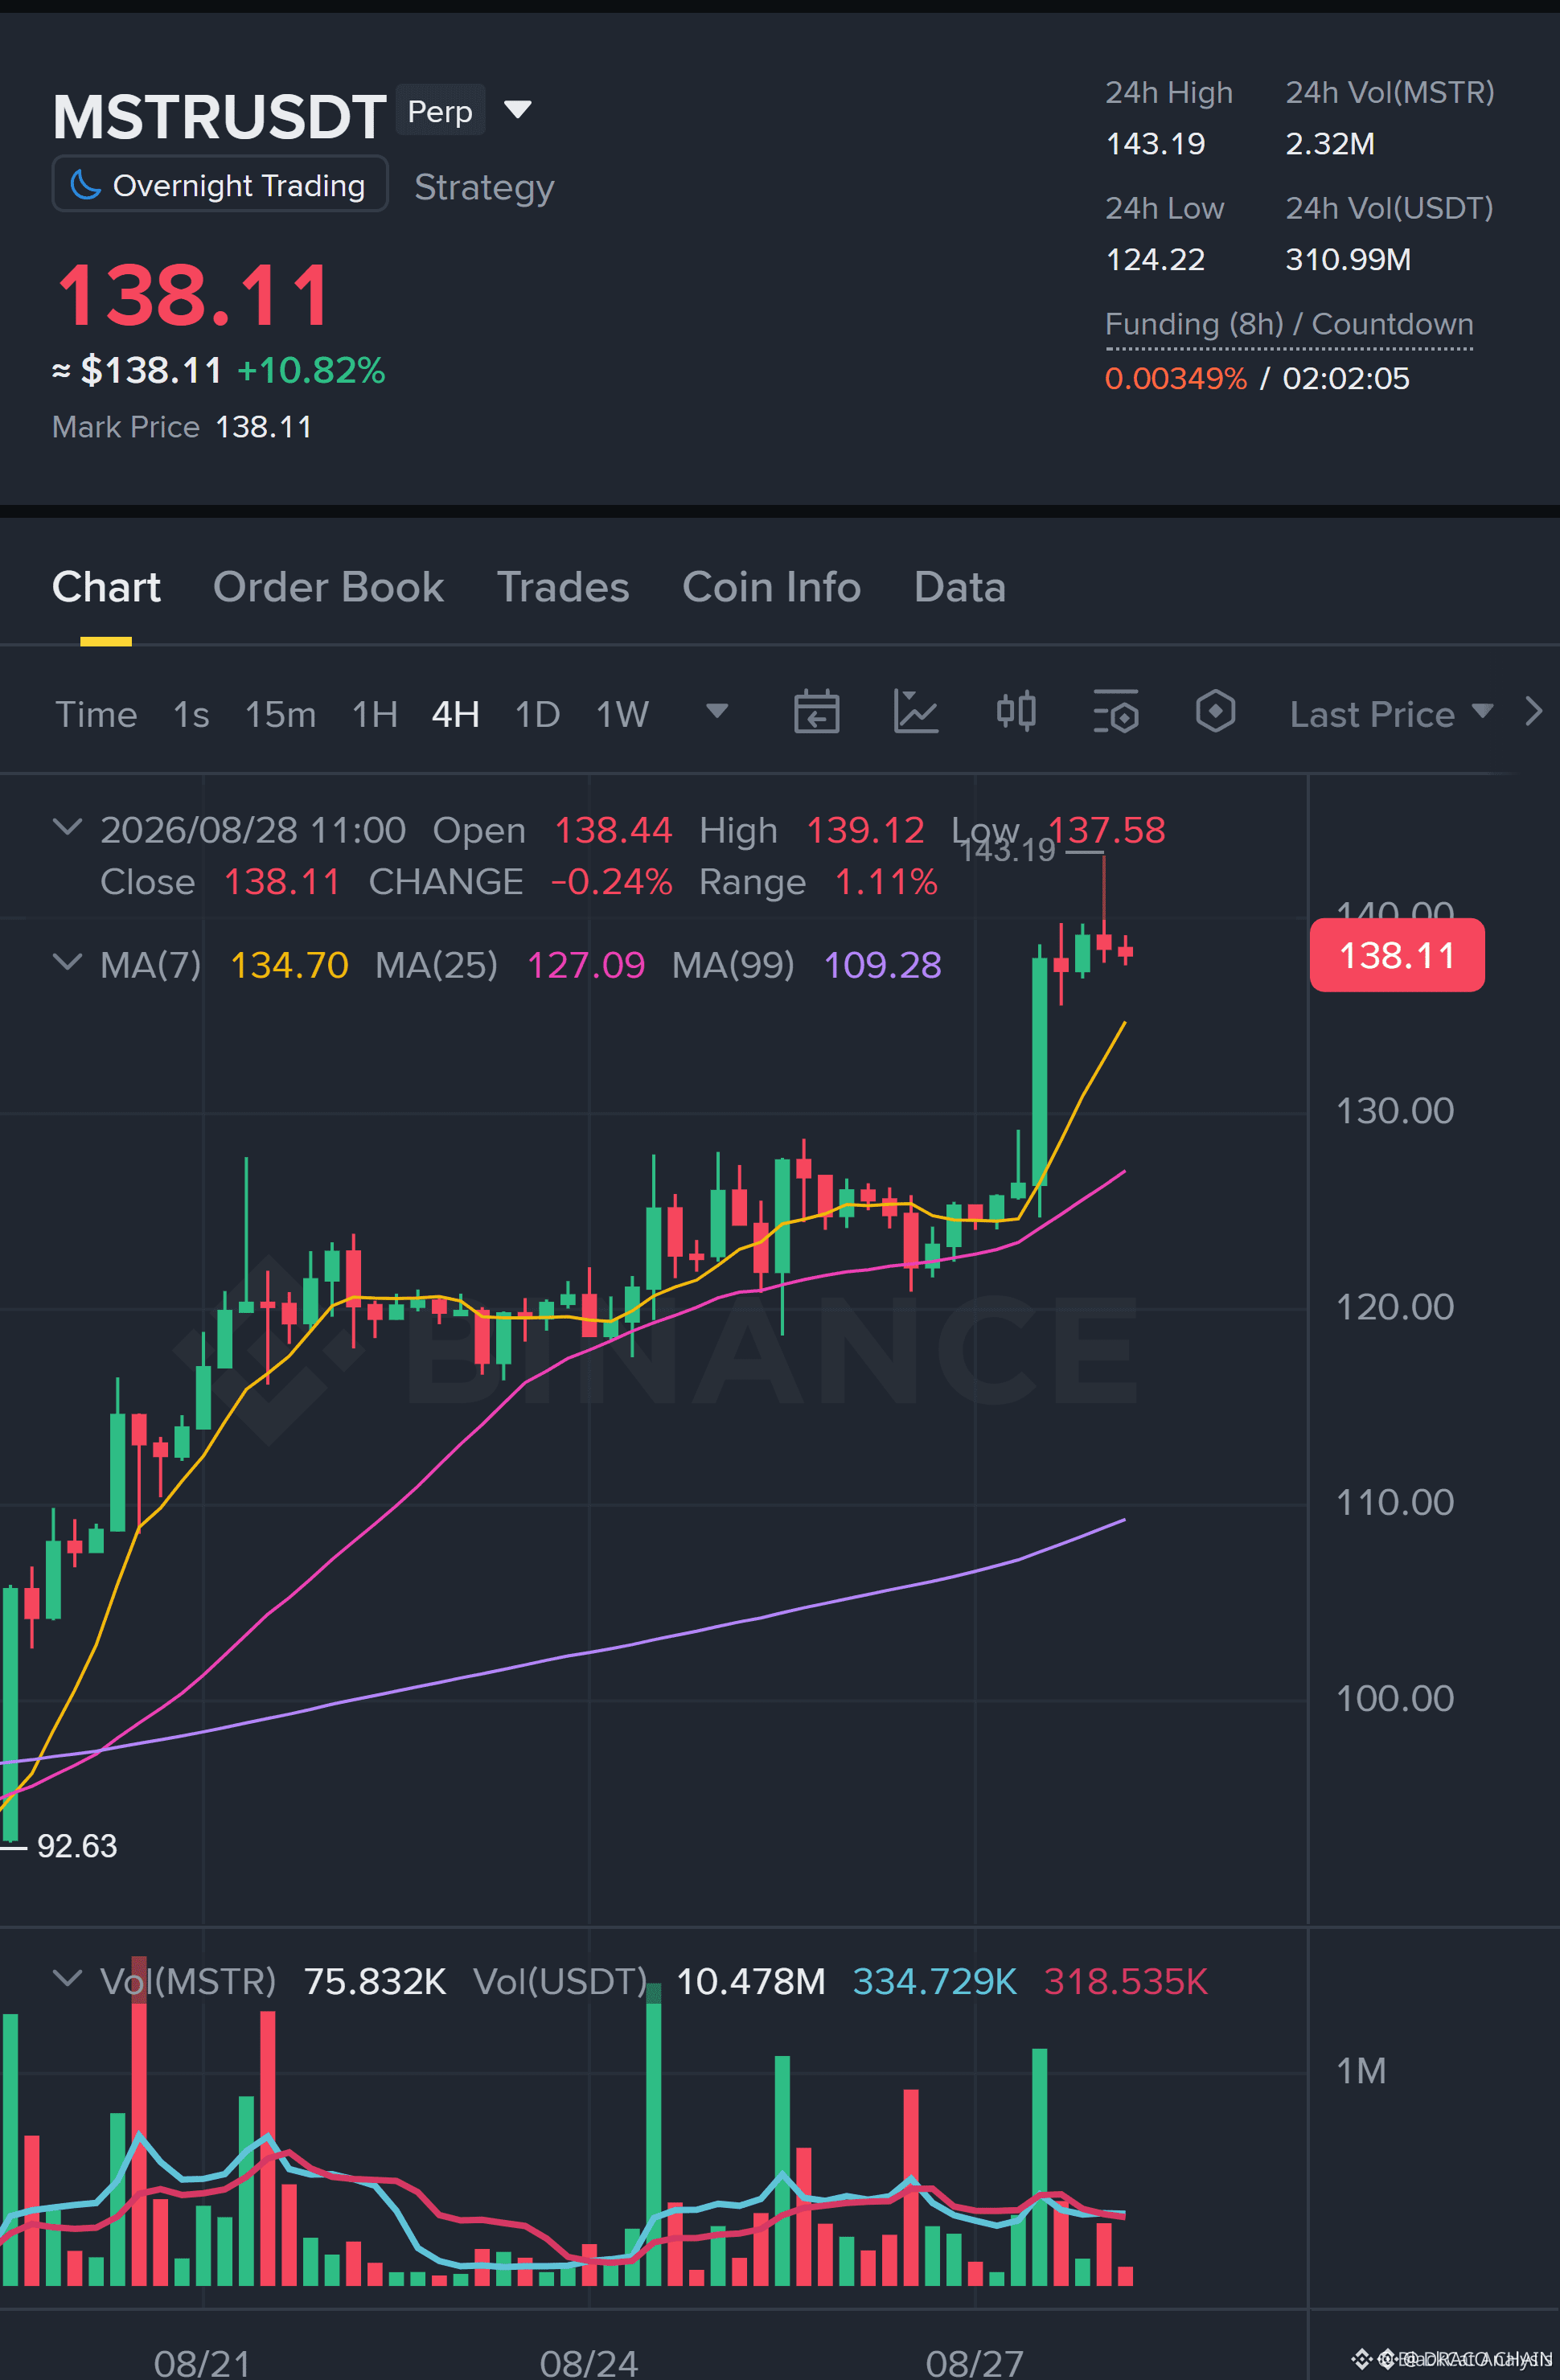Expand the more timeframes dropdown arrow

[x=717, y=711]
